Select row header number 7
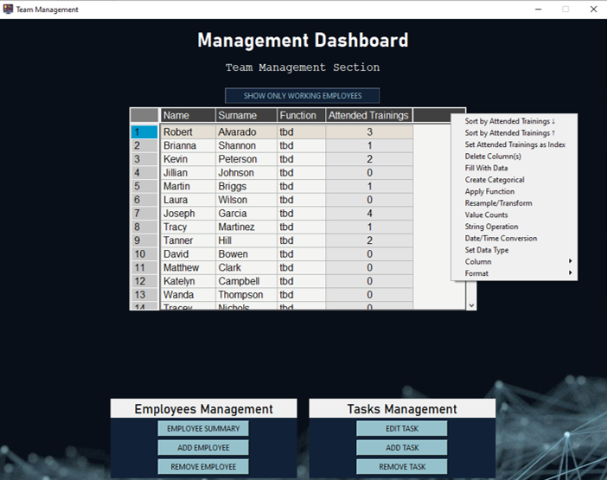The height and width of the screenshot is (480, 607). pyautogui.click(x=144, y=214)
